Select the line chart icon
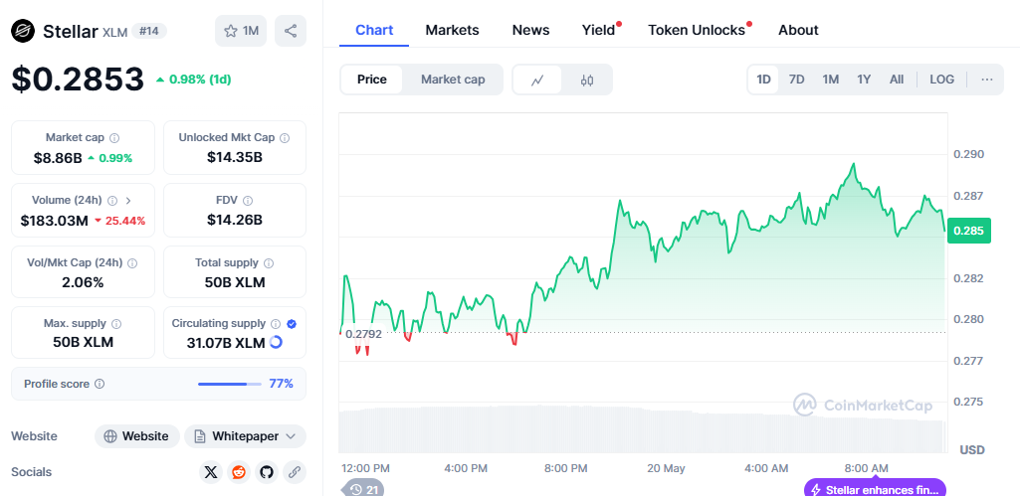This screenshot has height=496, width=1020. pos(537,80)
